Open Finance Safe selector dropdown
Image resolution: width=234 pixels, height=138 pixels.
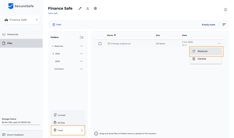pyautogui.click(x=21, y=20)
